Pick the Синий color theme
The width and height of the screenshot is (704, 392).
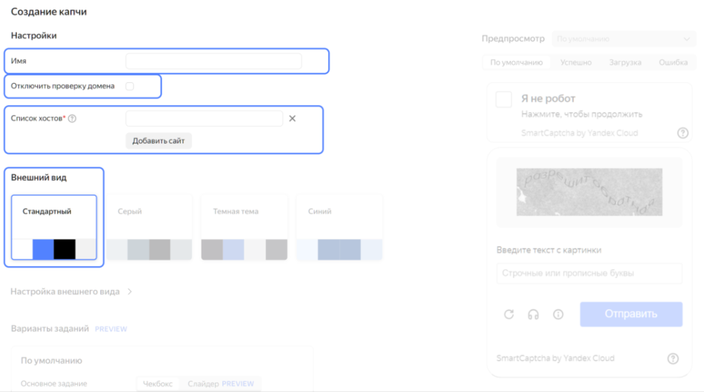339,227
